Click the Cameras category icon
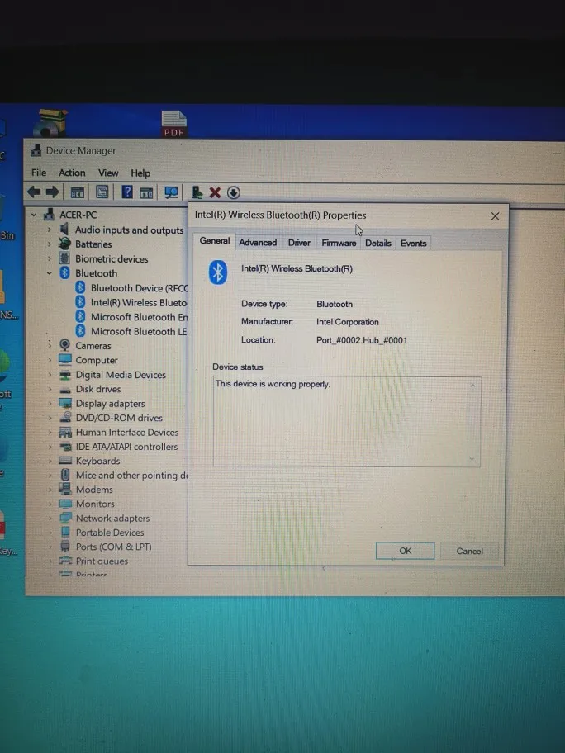 [x=65, y=345]
